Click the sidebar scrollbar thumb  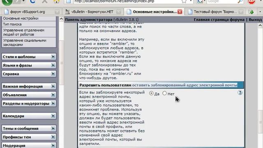tap(62, 63)
